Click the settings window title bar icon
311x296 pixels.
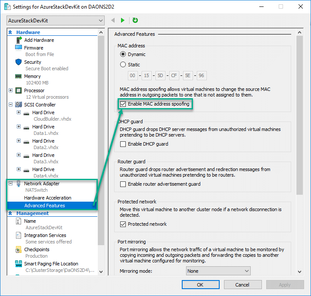pos(7,6)
